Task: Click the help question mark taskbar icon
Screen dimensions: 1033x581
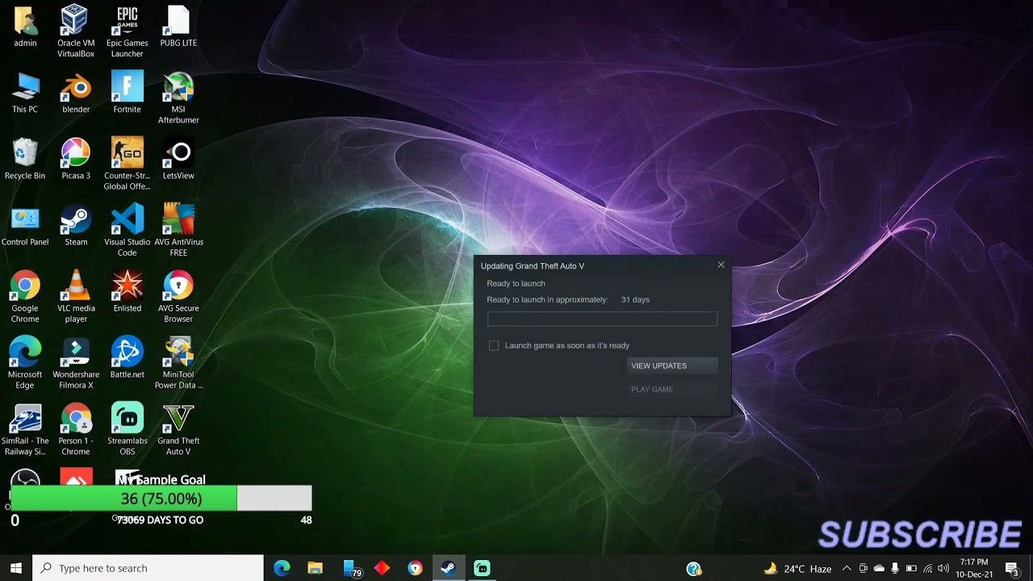Action: tap(694, 568)
